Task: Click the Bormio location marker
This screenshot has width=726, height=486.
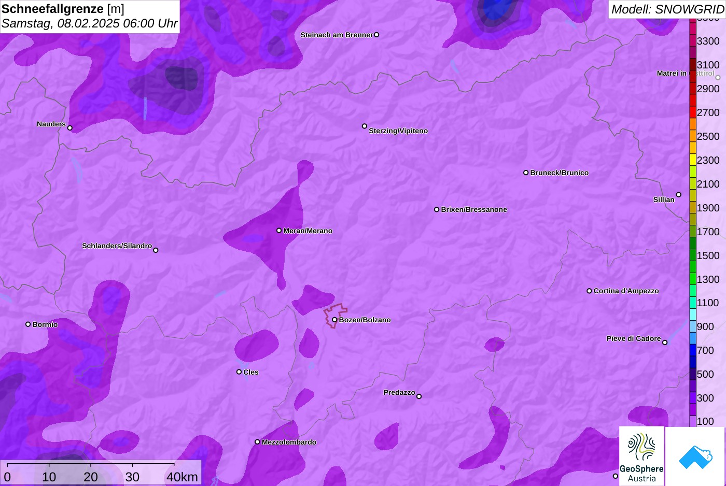Action: click(28, 324)
